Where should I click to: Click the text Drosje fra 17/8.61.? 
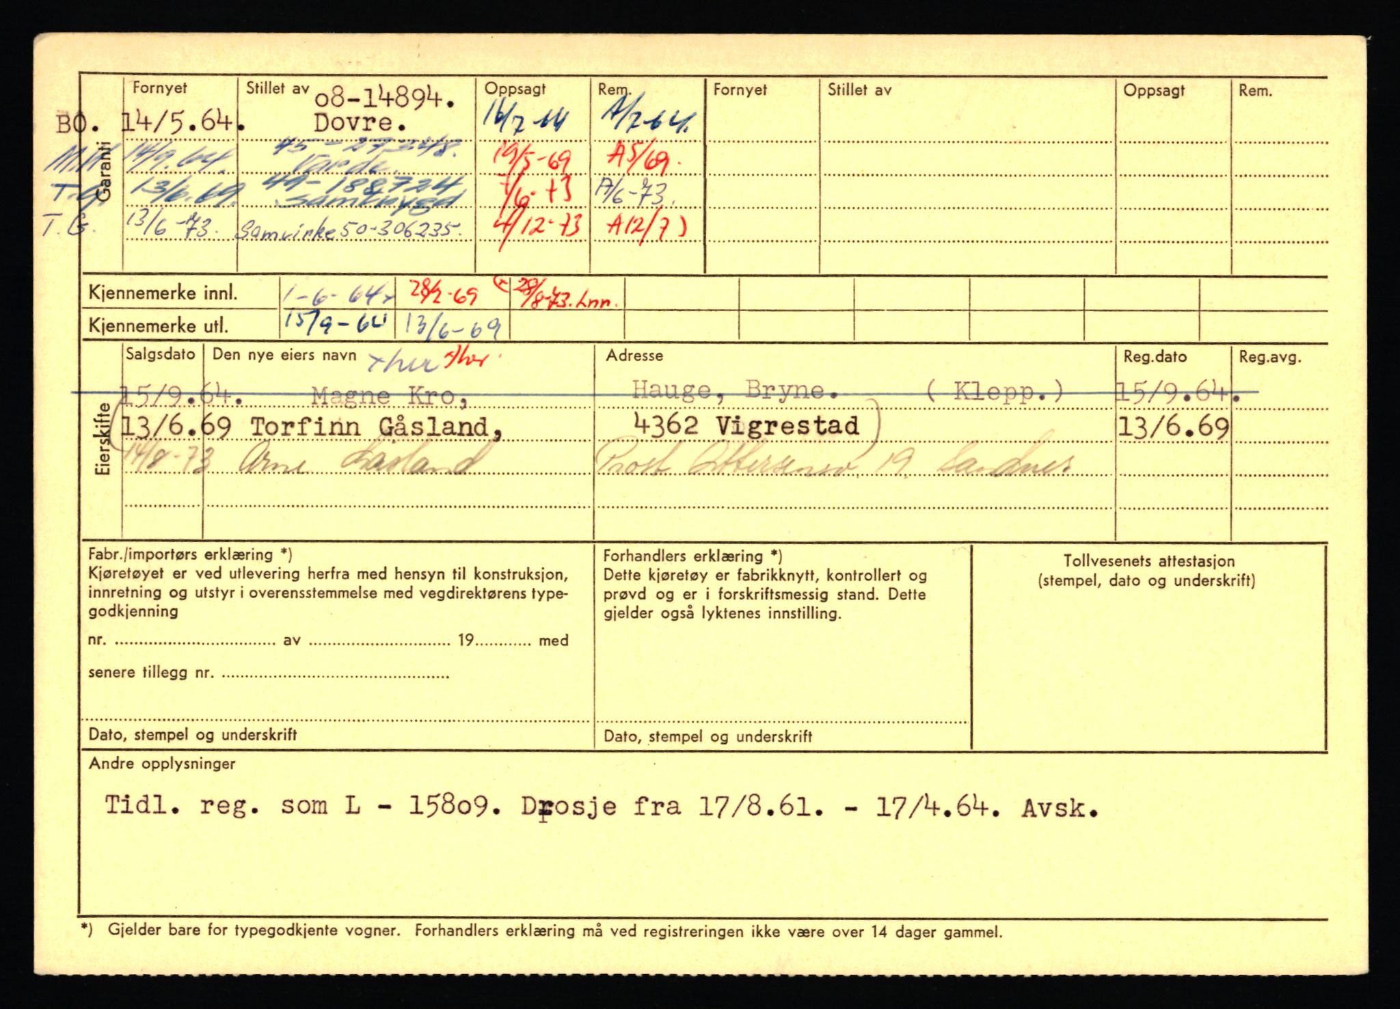pos(671,807)
